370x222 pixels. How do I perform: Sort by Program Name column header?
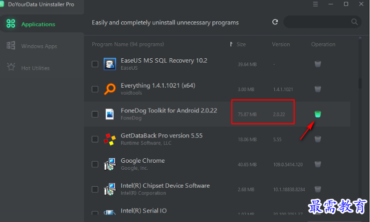coord(128,44)
